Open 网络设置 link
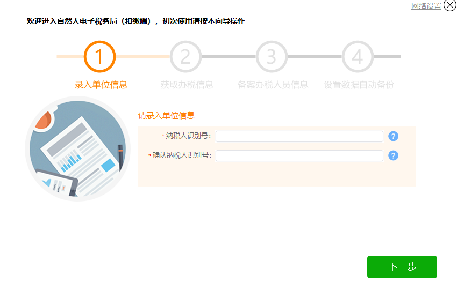Image resolution: width=457 pixels, height=283 pixels. click(x=426, y=6)
